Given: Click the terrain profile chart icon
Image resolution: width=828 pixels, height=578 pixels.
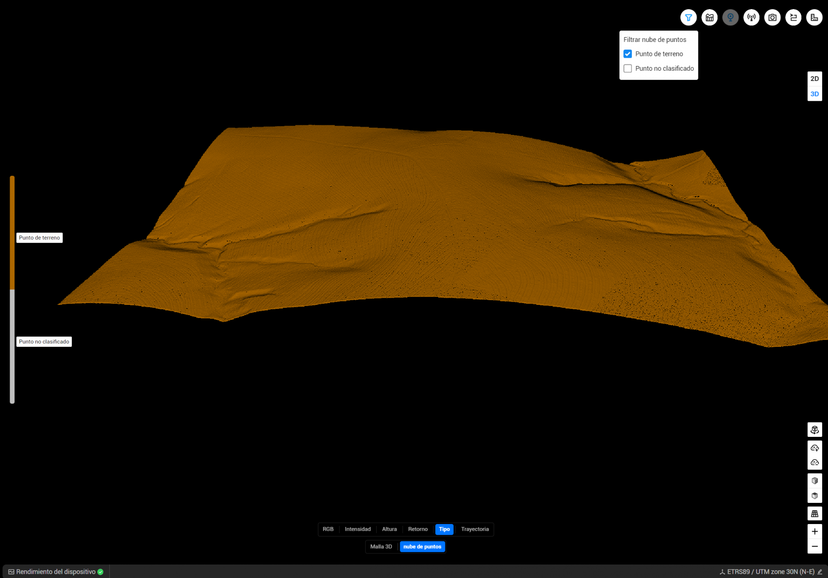Looking at the screenshot, I should tap(710, 18).
